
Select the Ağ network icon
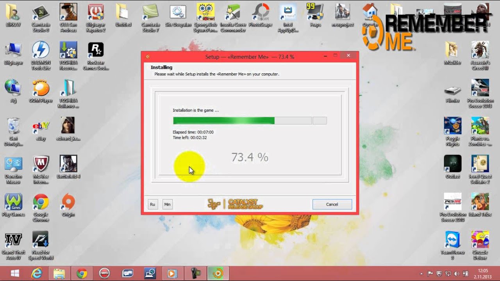13,91
